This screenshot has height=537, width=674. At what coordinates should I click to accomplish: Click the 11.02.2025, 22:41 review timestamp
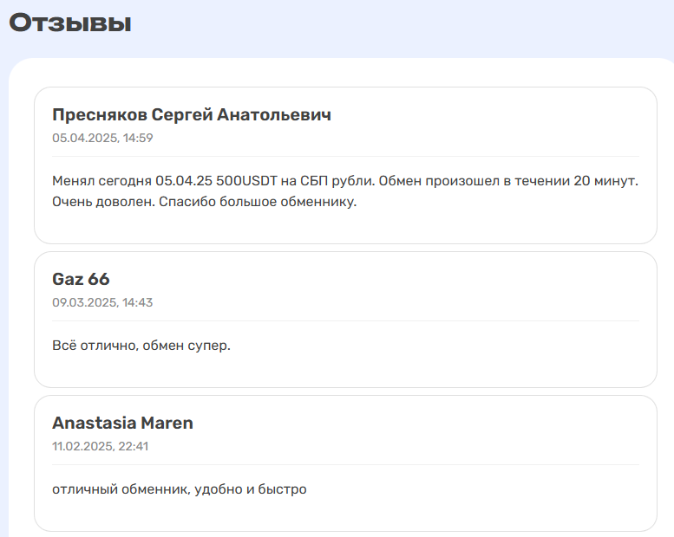coord(101,446)
